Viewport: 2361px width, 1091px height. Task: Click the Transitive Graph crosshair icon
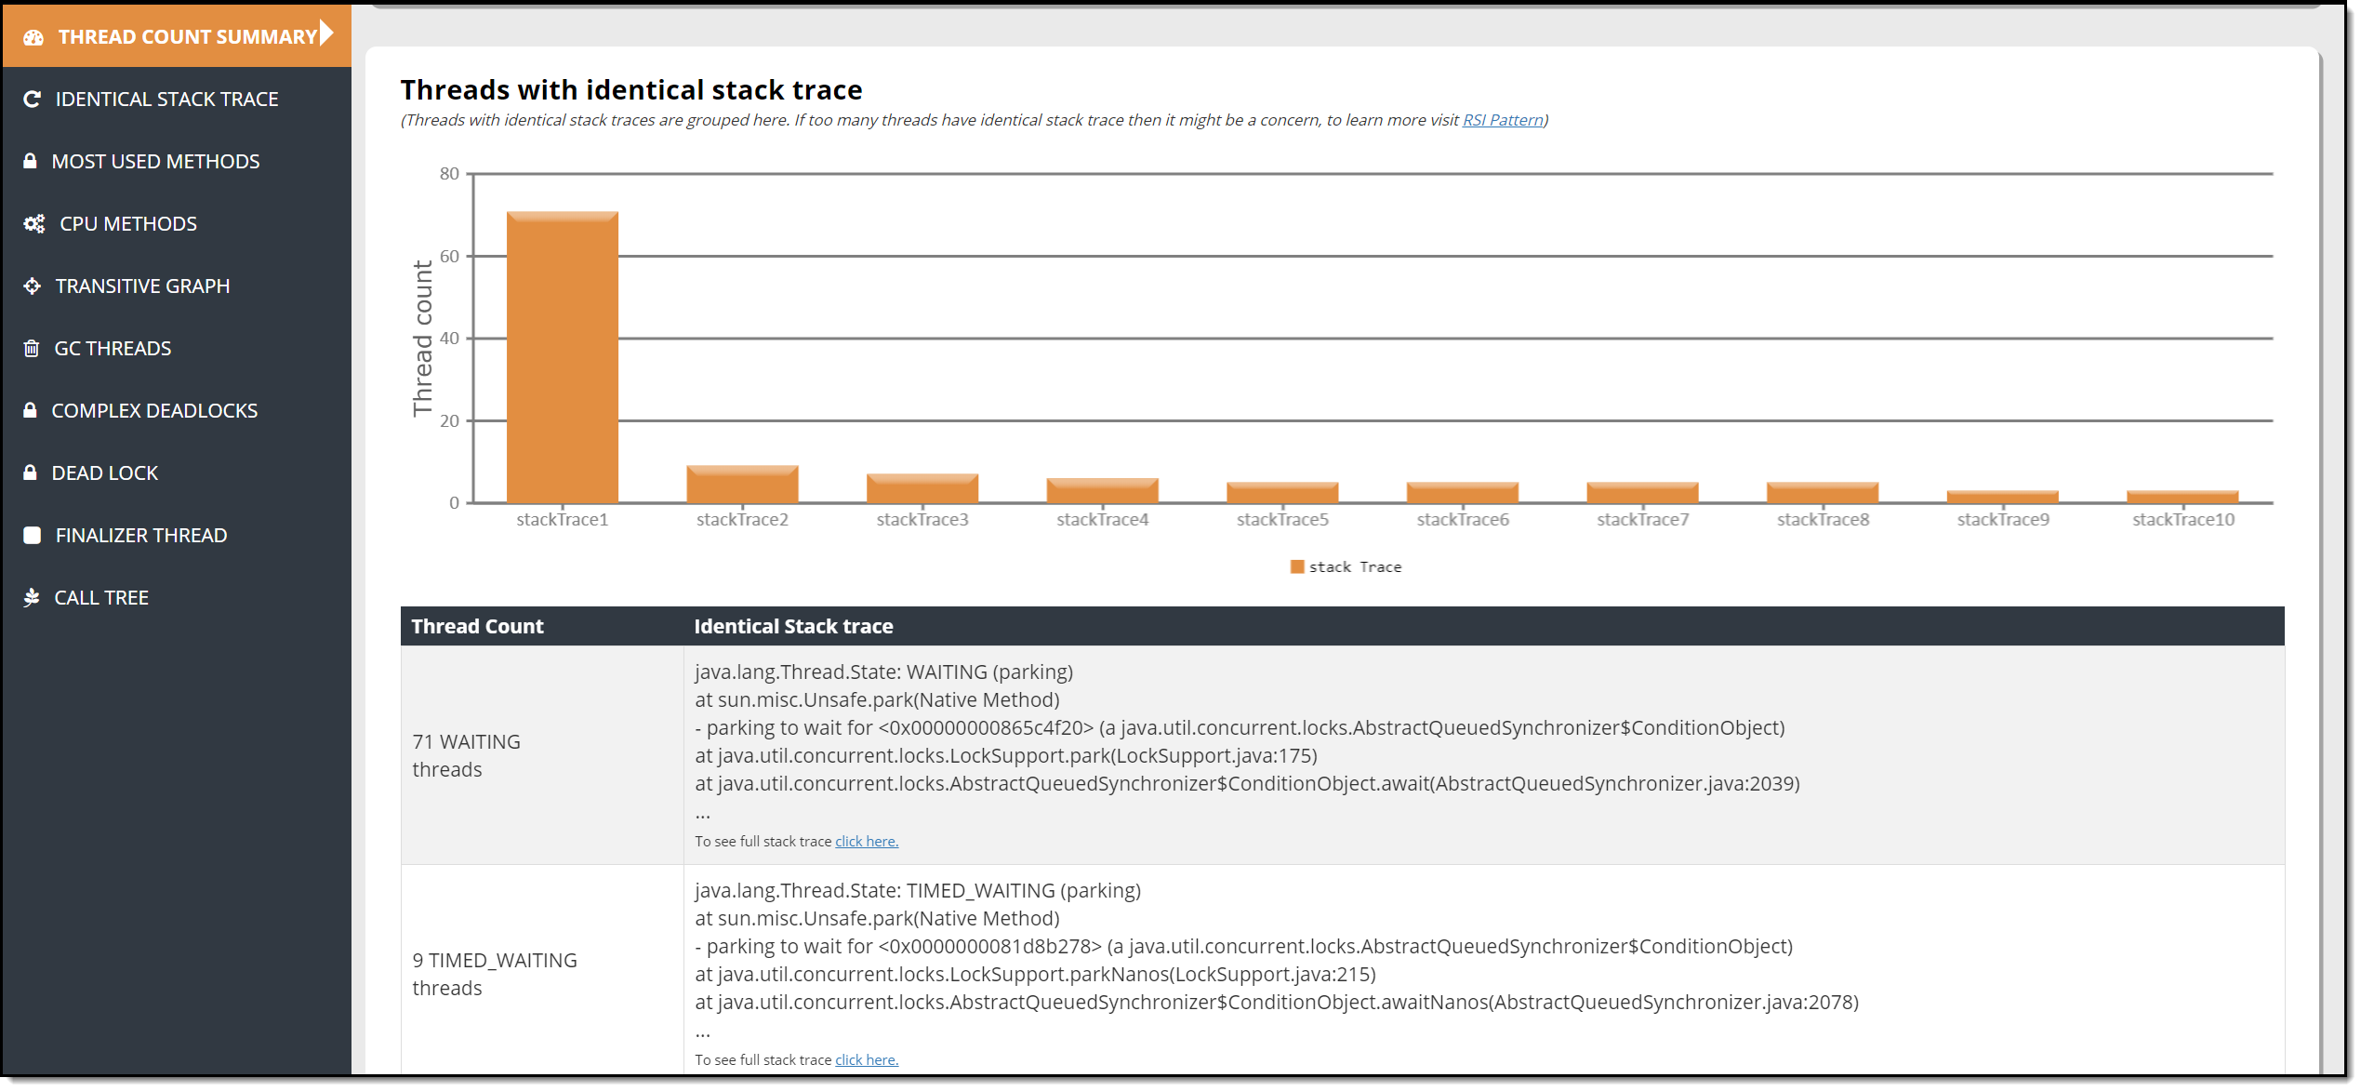pyautogui.click(x=32, y=286)
